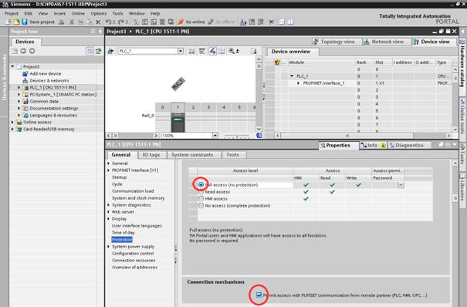This screenshot has height=307, width=467.
Task: Click the Cut scissors icon in toolbar
Action: point(72,22)
